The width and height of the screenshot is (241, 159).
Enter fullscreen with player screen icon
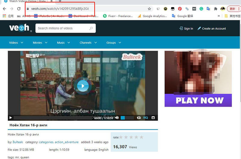[153, 118]
